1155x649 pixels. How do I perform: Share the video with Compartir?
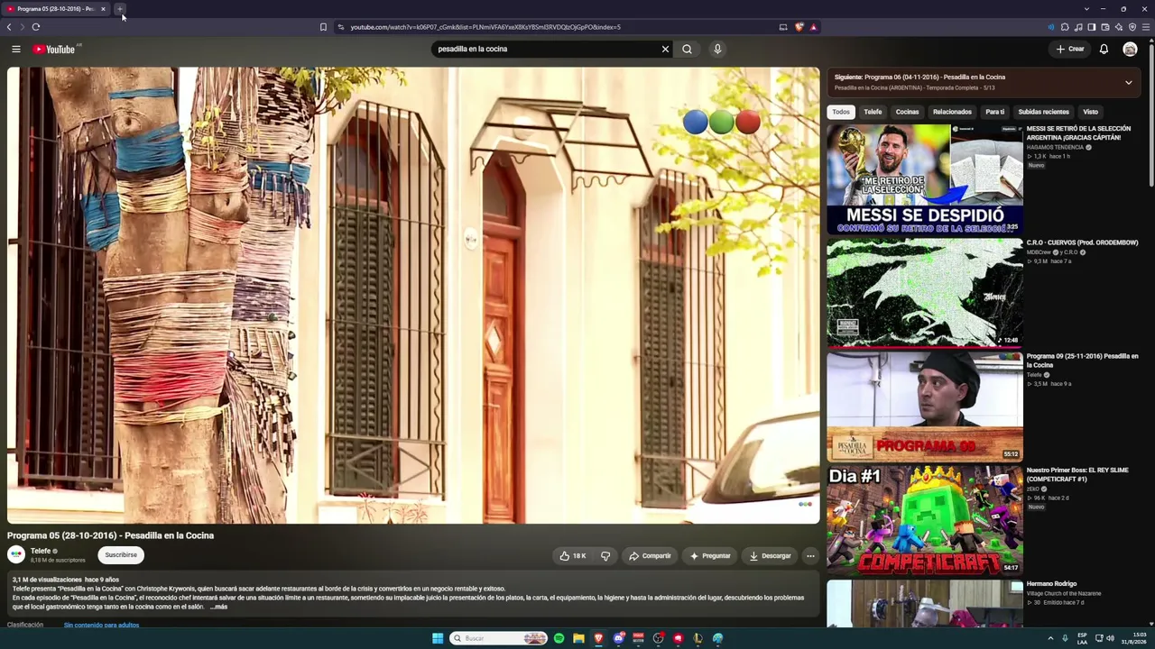(650, 556)
